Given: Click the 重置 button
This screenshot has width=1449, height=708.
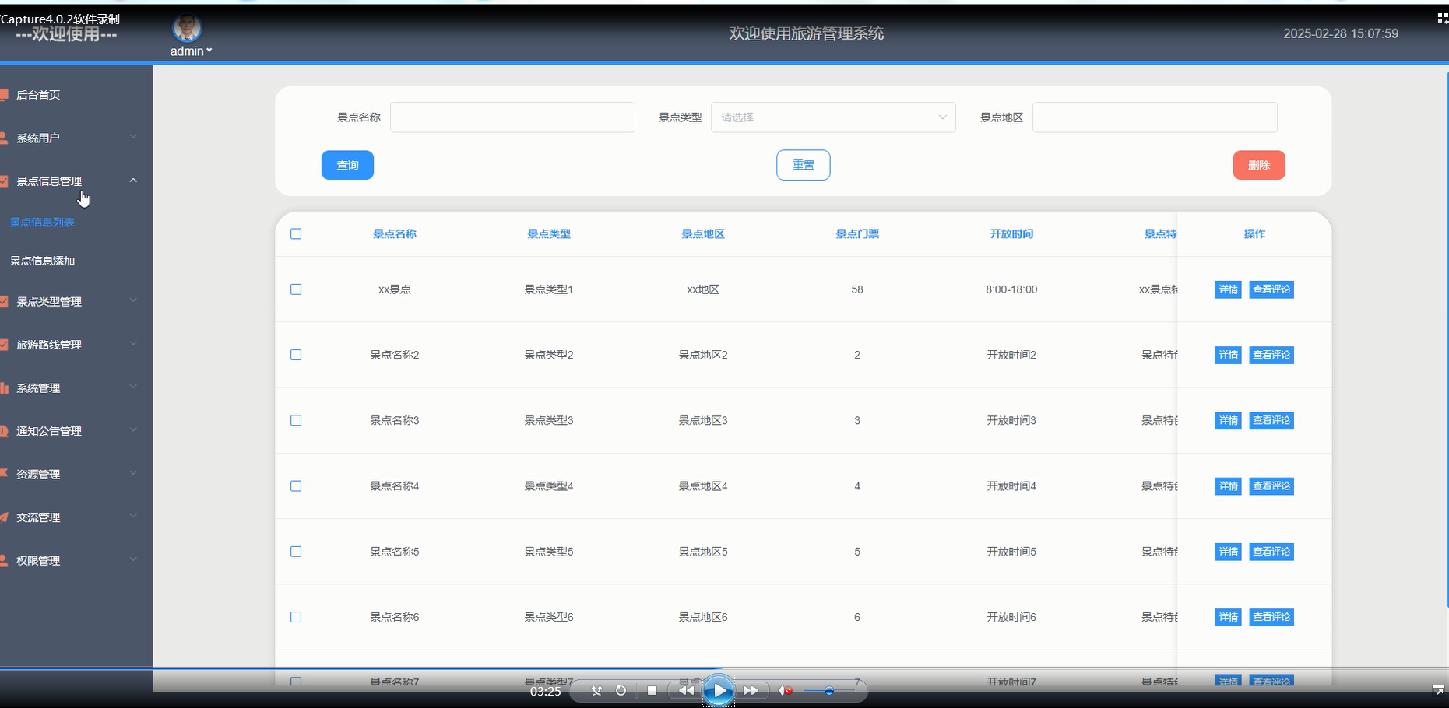Looking at the screenshot, I should click(x=803, y=165).
